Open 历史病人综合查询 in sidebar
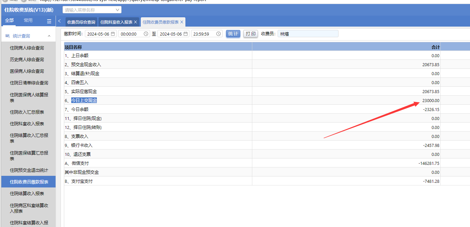 pos(28,59)
